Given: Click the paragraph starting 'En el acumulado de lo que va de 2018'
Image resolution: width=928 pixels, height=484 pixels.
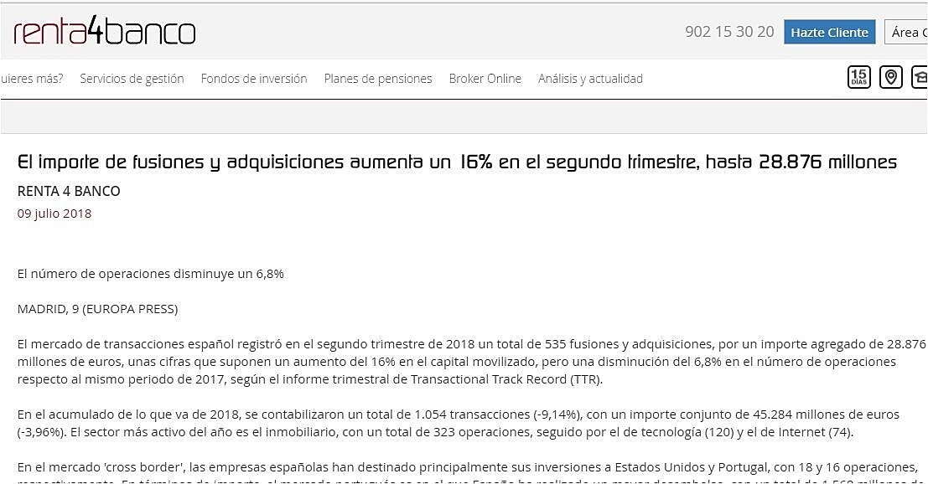Looking at the screenshot, I should click(458, 423).
